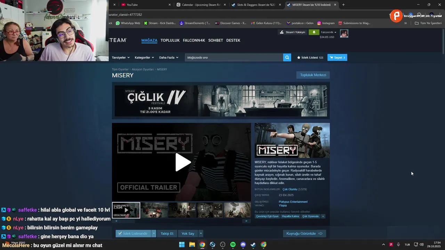Click the speaker volume icon in tray

(x=421, y=244)
